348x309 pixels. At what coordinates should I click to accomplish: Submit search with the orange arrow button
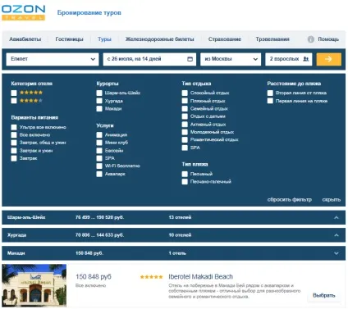(x=328, y=59)
